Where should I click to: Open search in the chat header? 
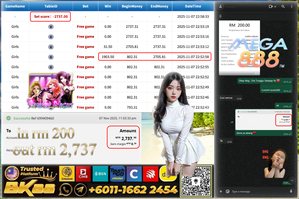[x=283, y=6]
